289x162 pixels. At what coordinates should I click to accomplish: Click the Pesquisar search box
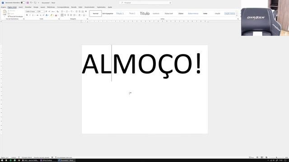145,3
